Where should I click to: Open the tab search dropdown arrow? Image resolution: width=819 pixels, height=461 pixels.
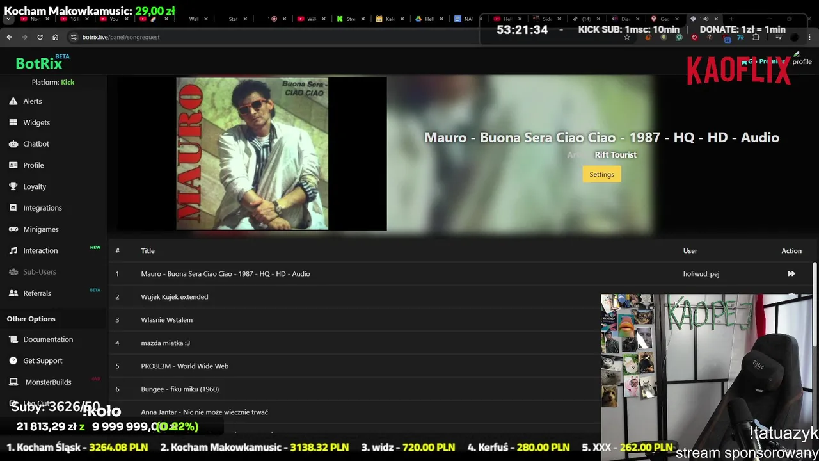[x=8, y=19]
